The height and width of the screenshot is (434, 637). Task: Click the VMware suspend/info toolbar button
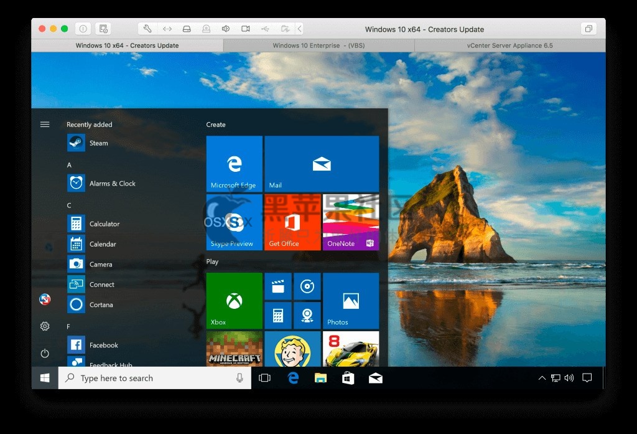click(83, 29)
